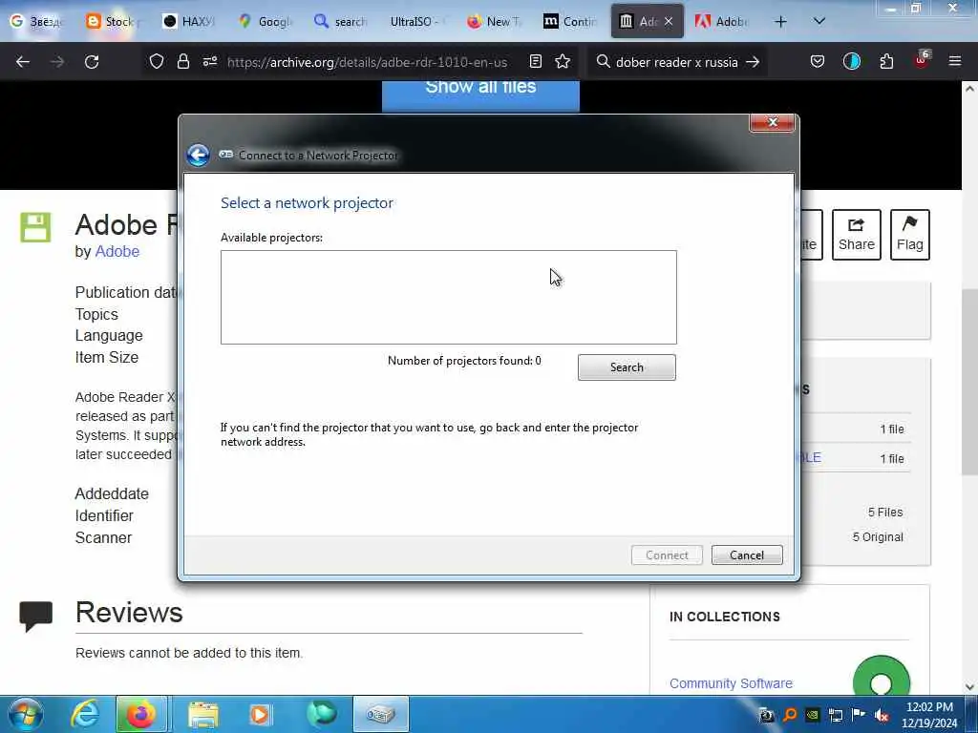Click the 5 Files text
This screenshot has height=733, width=978.
(885, 513)
